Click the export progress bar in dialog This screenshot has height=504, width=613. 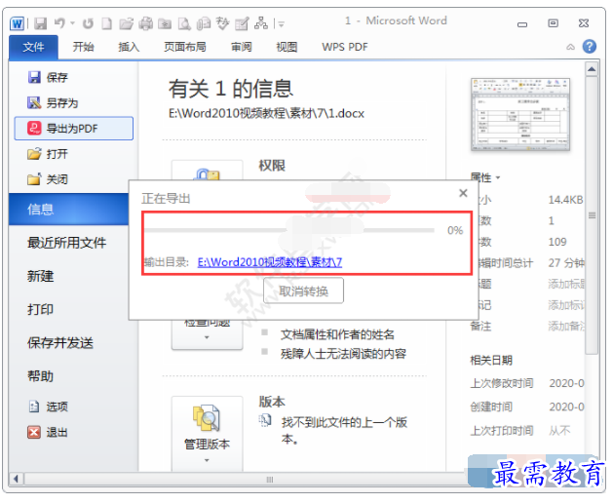click(x=289, y=230)
